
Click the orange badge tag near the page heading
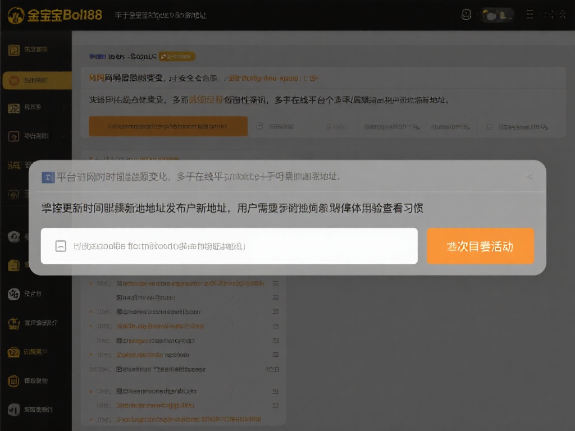177,57
